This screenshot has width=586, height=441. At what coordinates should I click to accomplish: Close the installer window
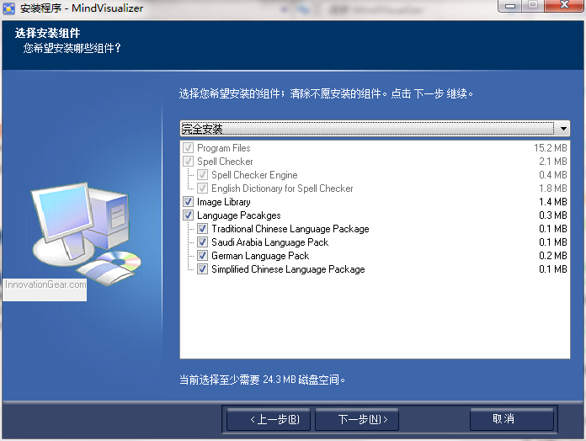pos(564,7)
